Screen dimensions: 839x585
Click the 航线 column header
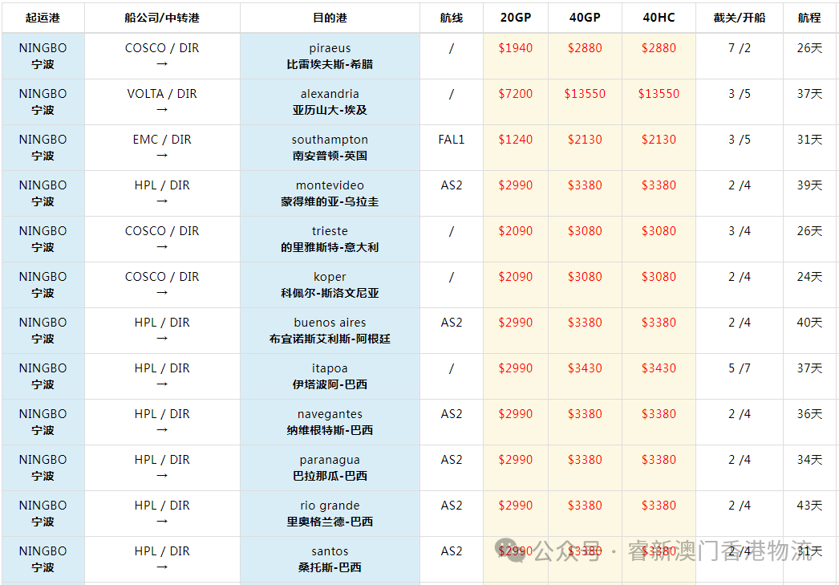(x=452, y=18)
